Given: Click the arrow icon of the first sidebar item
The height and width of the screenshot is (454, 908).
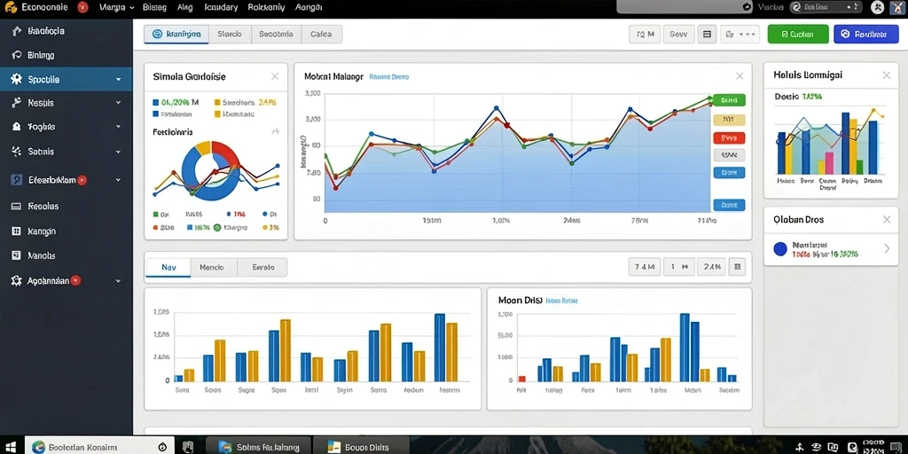Looking at the screenshot, I should [16, 31].
